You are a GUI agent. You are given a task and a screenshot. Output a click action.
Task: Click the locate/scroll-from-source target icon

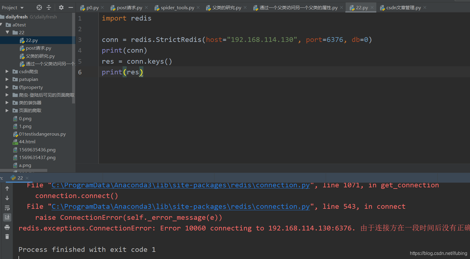pyautogui.click(x=39, y=7)
